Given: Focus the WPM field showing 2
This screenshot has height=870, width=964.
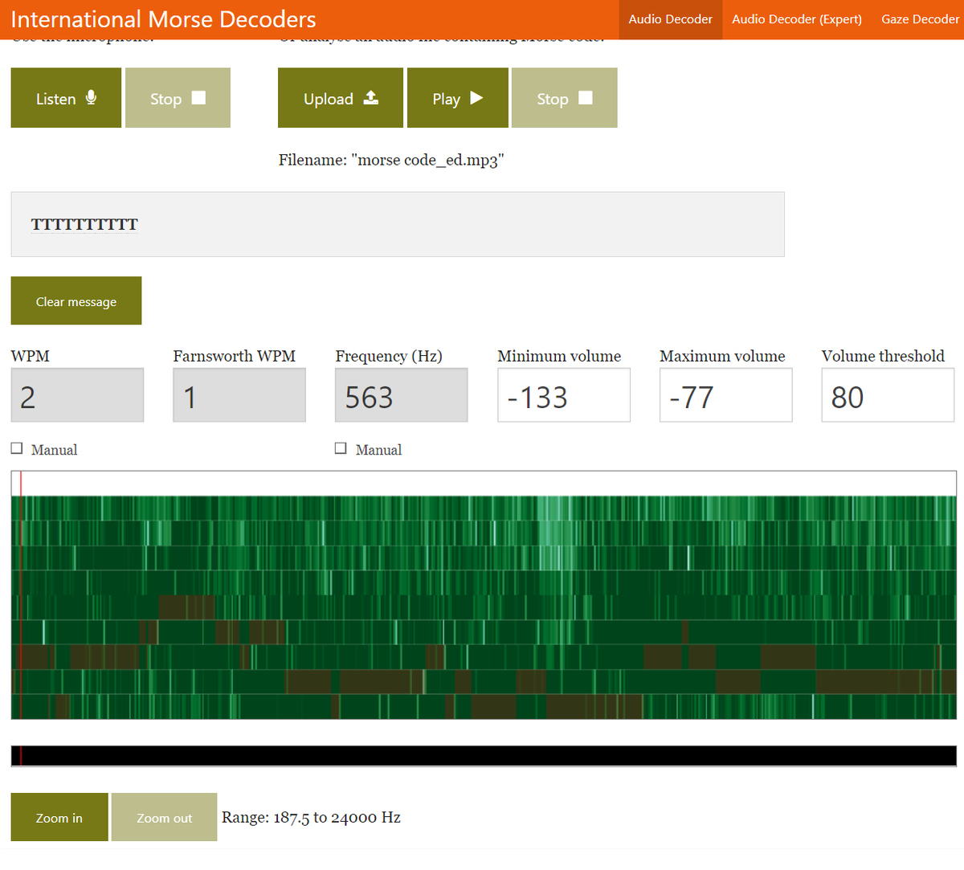Looking at the screenshot, I should [x=77, y=395].
